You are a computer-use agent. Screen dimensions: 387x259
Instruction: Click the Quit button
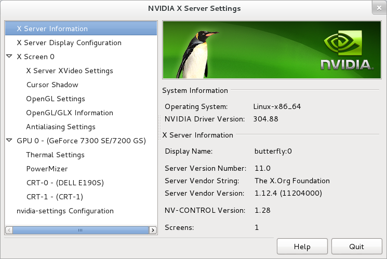pos(357,247)
